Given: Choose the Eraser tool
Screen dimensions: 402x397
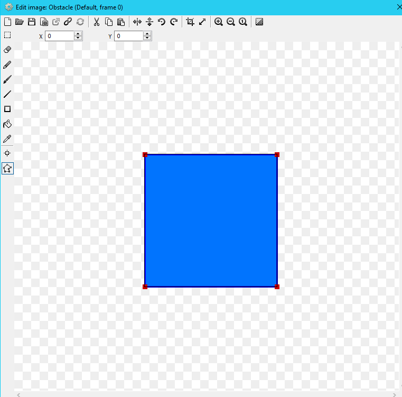Looking at the screenshot, I should click(x=7, y=50).
